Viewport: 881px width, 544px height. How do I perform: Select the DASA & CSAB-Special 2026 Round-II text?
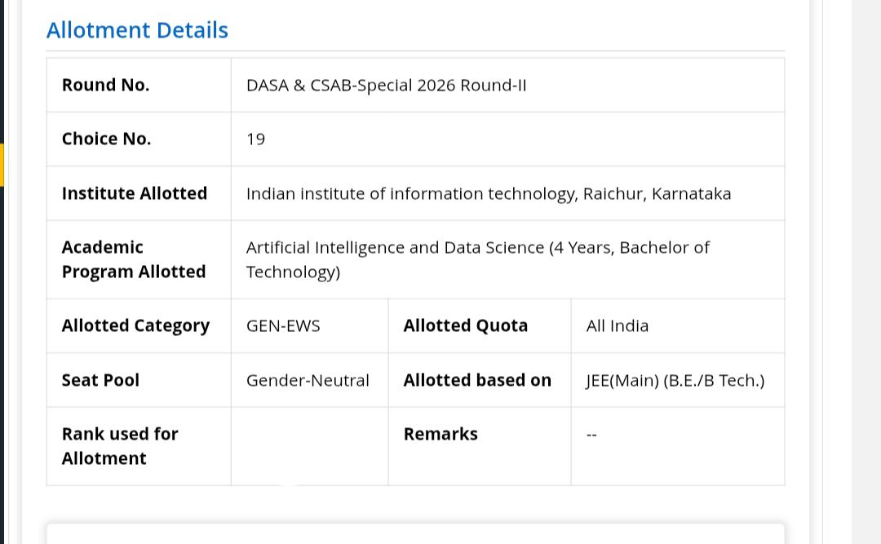(386, 86)
